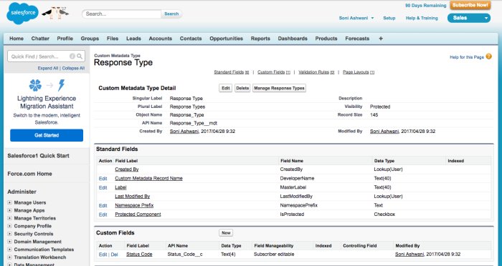Expand the Manage Apps section
This screenshot has width=502, height=266.
[x=9, y=210]
